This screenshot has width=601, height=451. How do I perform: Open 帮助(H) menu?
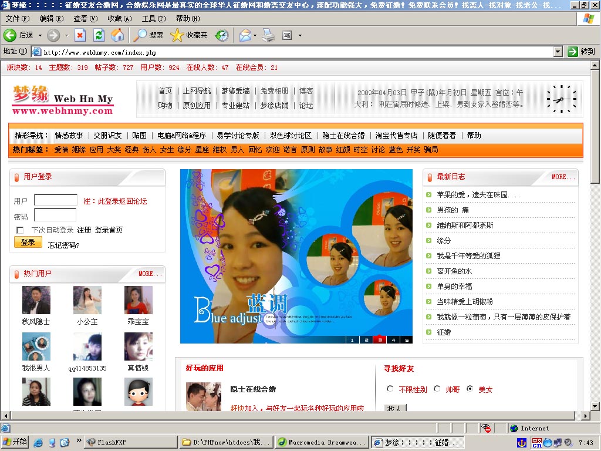coord(188,18)
